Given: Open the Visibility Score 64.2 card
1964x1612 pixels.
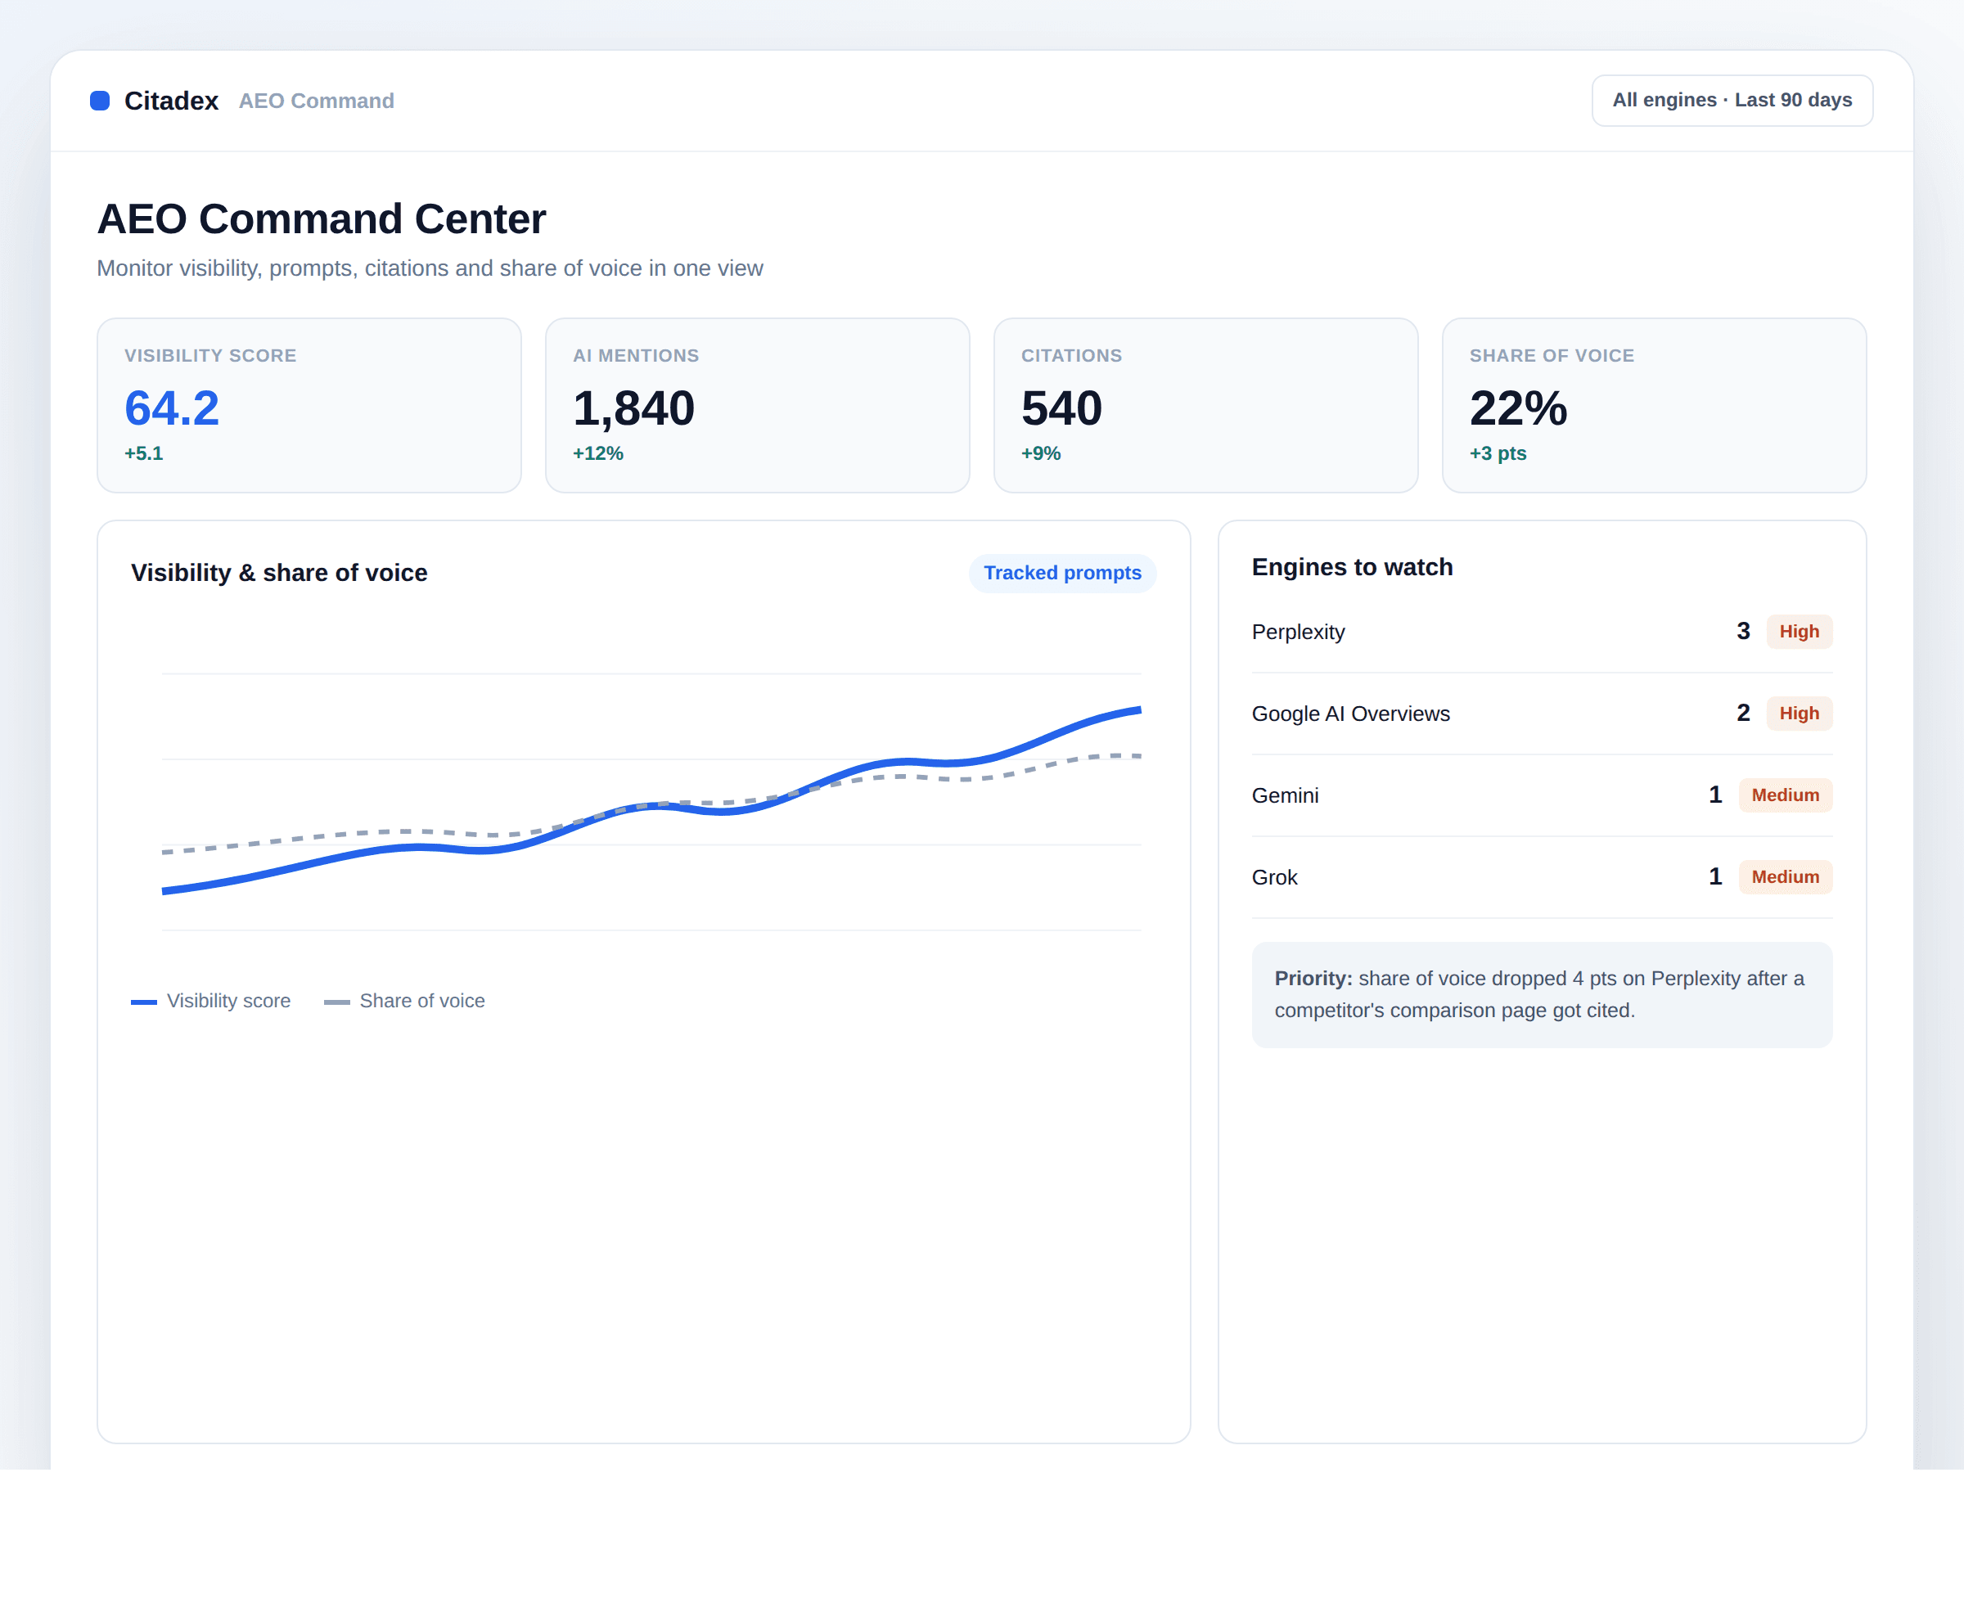Looking at the screenshot, I should [x=309, y=405].
